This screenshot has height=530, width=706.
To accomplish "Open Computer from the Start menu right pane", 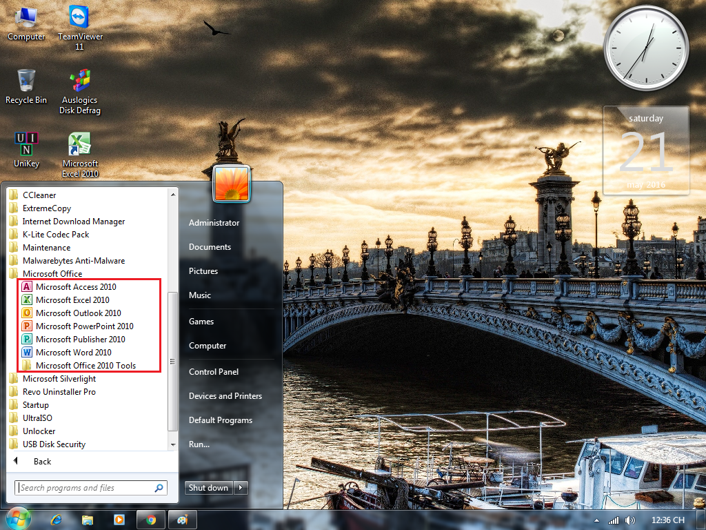I will [x=208, y=346].
